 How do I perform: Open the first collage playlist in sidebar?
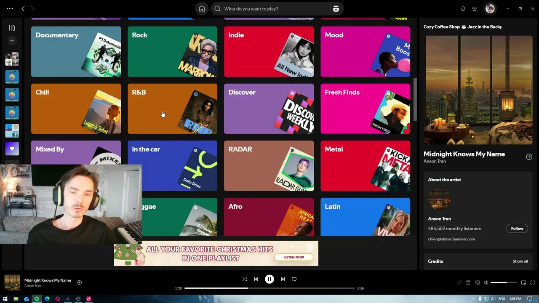pyautogui.click(x=12, y=59)
